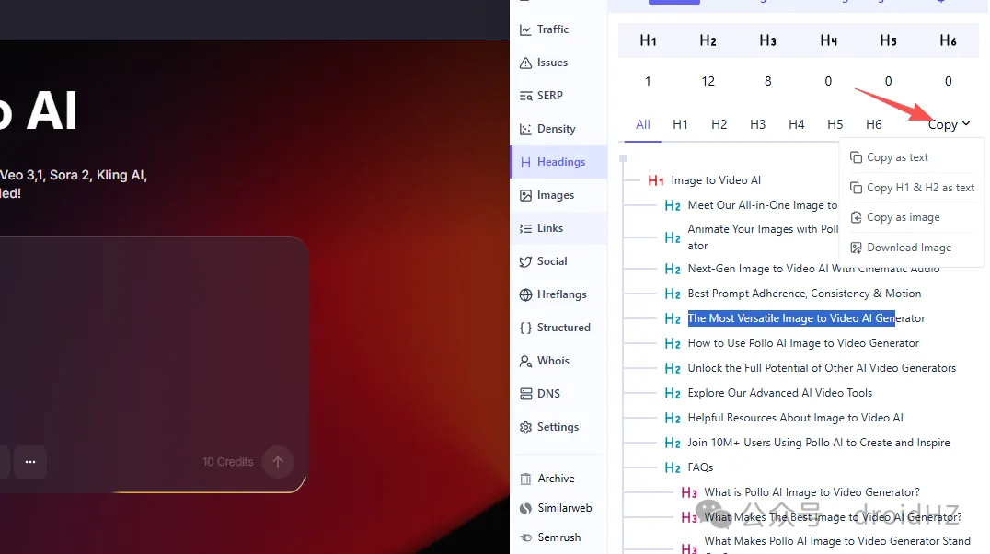Click the upward arrow submit button
This screenshot has width=990, height=554.
click(278, 461)
